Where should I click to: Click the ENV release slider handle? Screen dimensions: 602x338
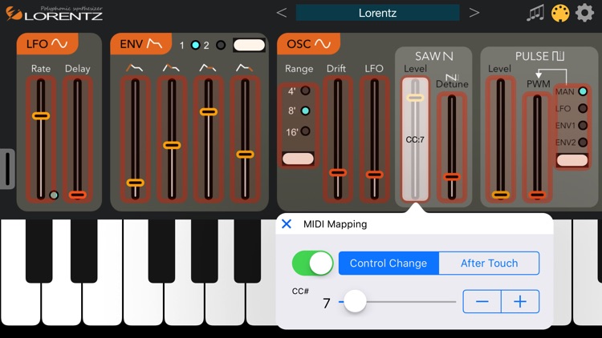point(245,155)
